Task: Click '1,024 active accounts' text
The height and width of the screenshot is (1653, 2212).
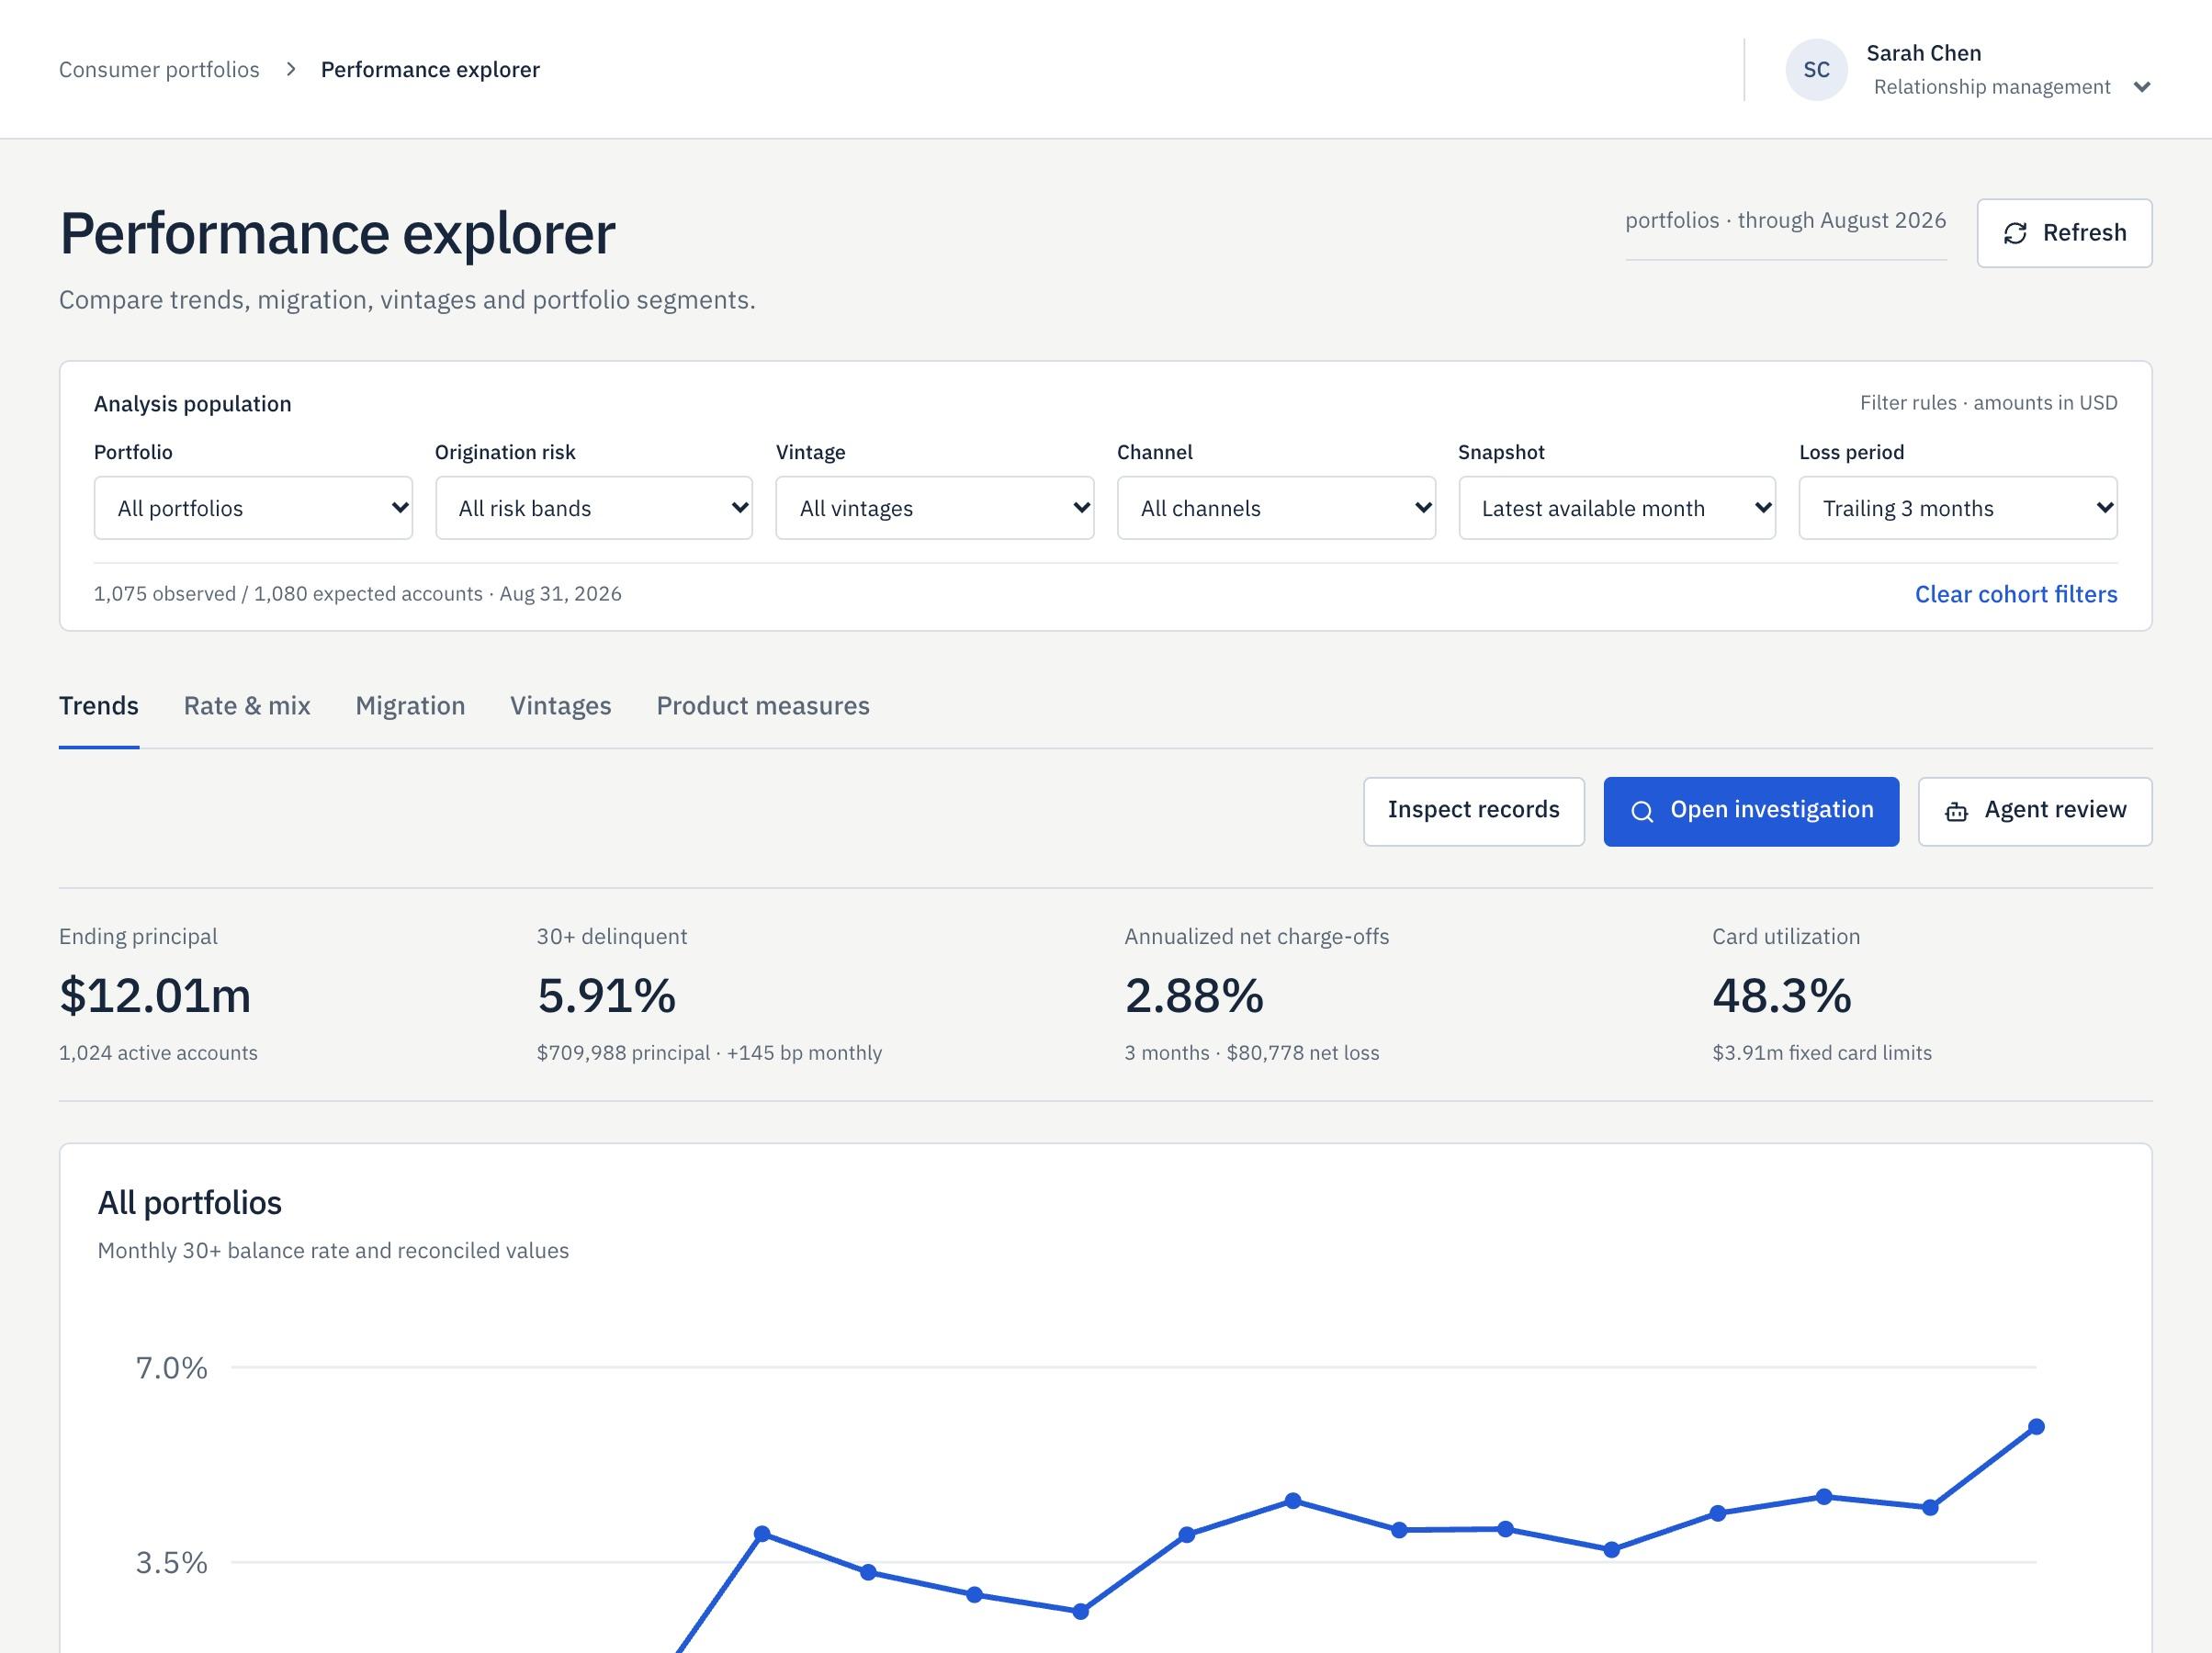Action: click(x=158, y=1053)
